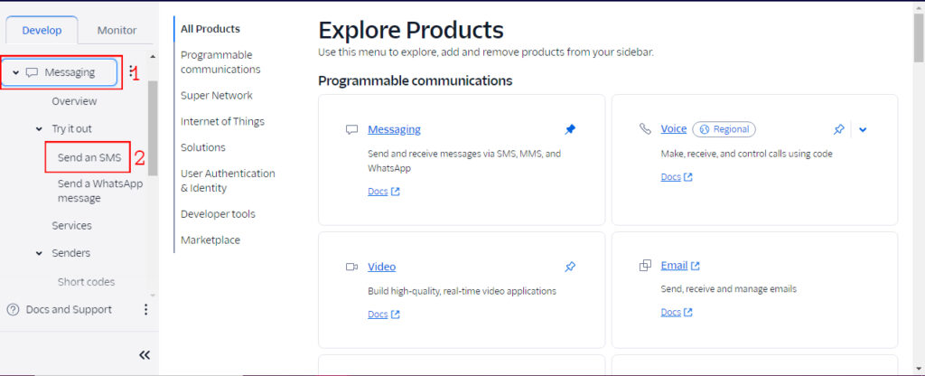Image resolution: width=925 pixels, height=376 pixels.
Task: Switch to the Monitor tab
Action: (x=117, y=30)
